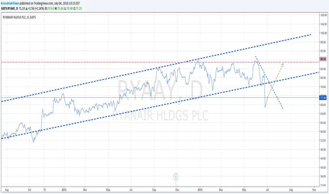The image size is (329, 194).
Task: Click the '76.00' price axis label
Action: pyautogui.click(x=323, y=87)
